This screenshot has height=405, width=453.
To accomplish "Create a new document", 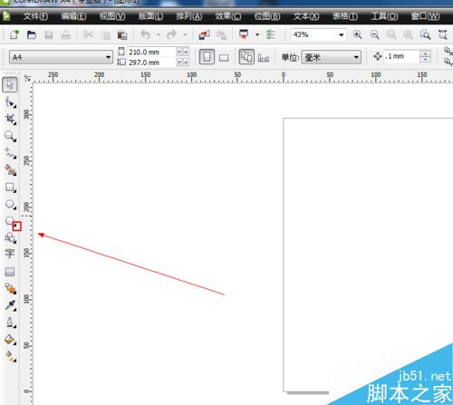I will [14, 34].
